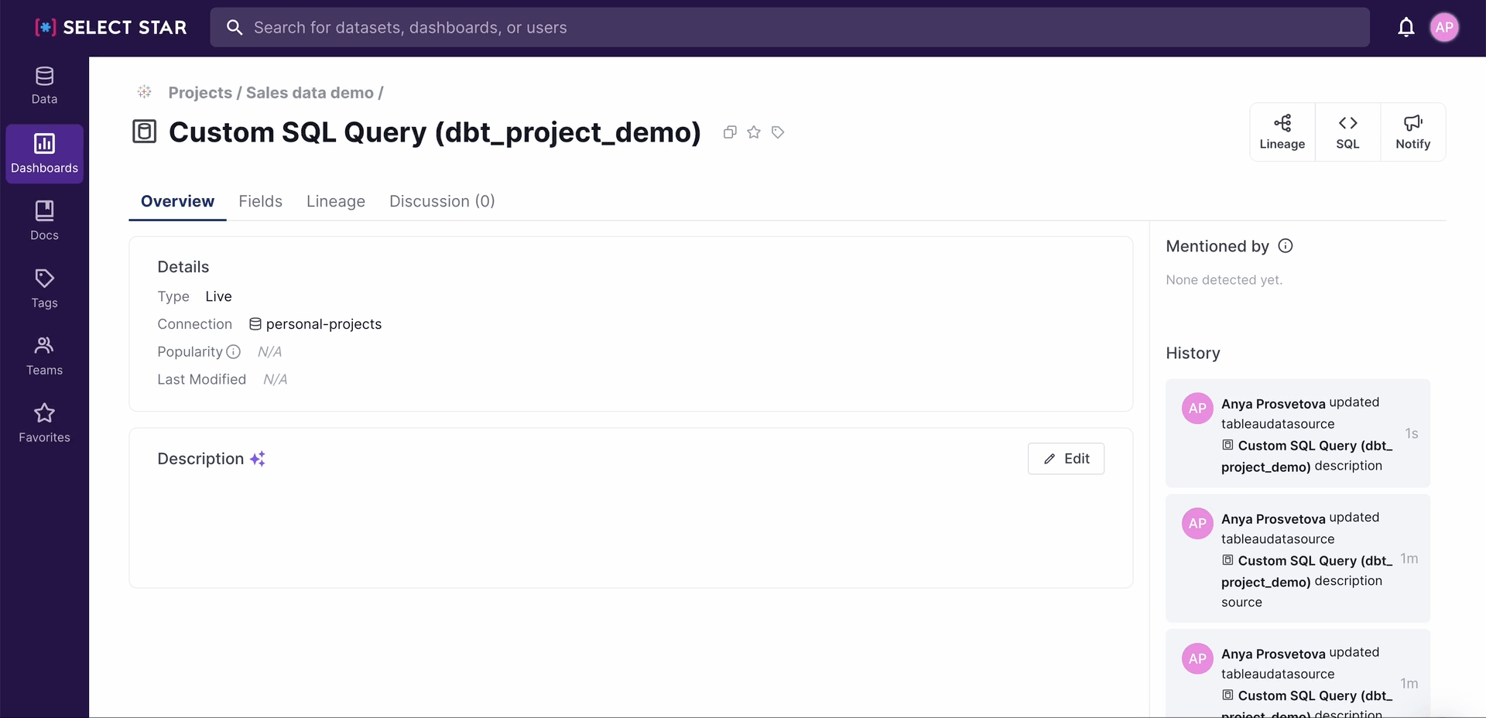Open the SQL toolbar button
The height and width of the screenshot is (718, 1486).
click(1347, 132)
